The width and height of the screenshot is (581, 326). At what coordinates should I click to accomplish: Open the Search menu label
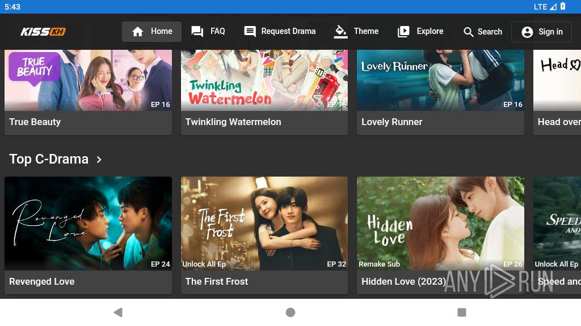tap(490, 32)
